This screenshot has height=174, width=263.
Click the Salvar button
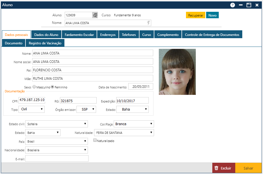248,168
